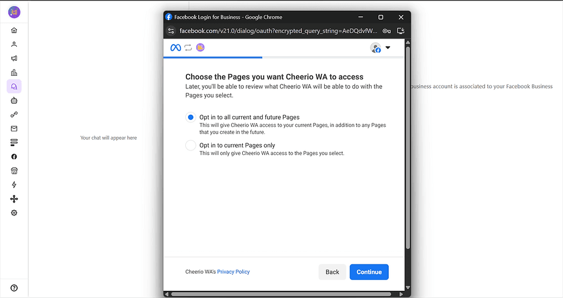Select 'Opt in to all current and future Pages'

[191, 117]
